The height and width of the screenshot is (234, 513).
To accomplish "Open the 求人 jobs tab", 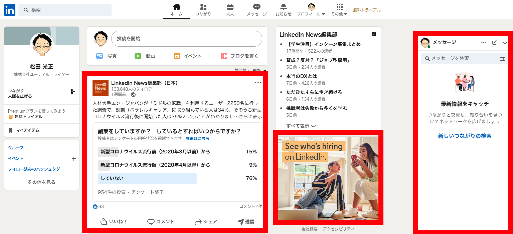I will point(230,10).
